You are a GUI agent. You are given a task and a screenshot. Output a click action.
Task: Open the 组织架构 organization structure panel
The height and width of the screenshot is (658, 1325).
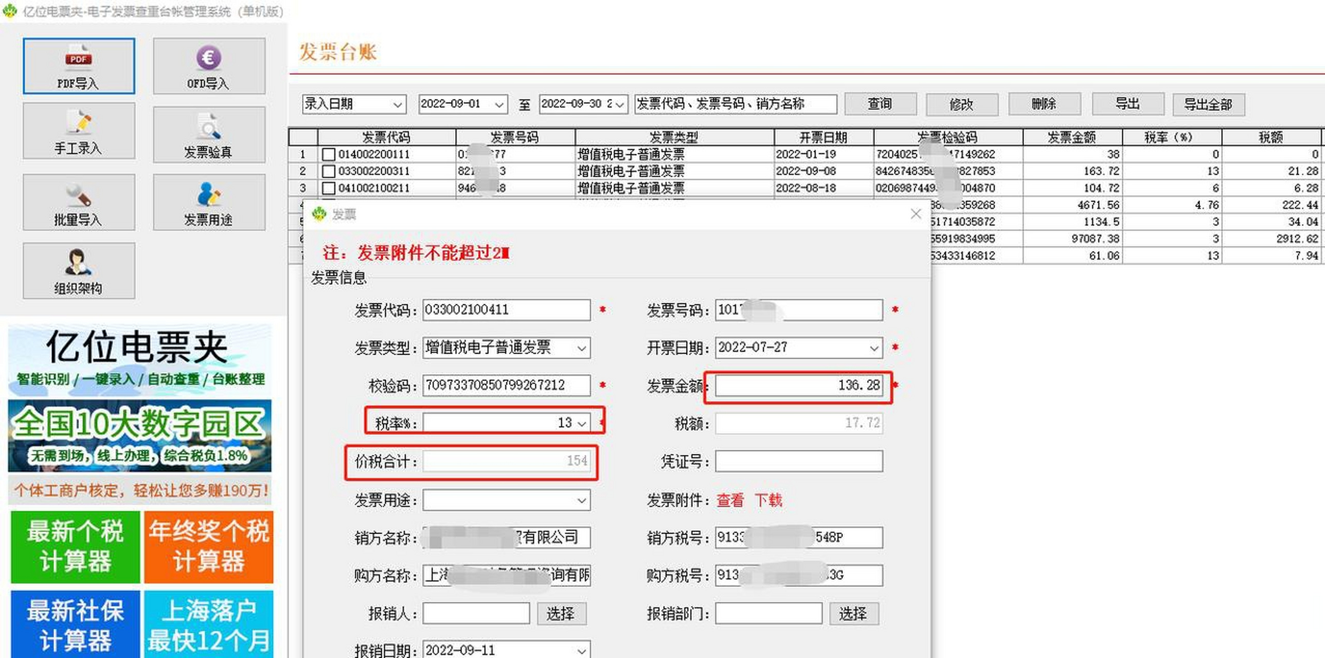pos(78,271)
